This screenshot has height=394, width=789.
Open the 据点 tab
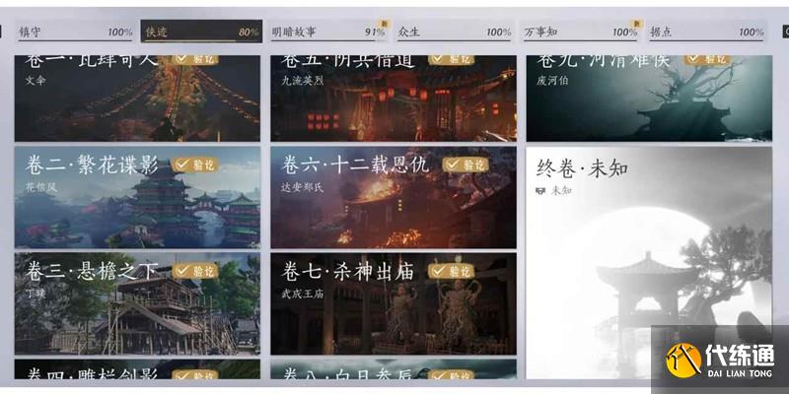(706, 32)
